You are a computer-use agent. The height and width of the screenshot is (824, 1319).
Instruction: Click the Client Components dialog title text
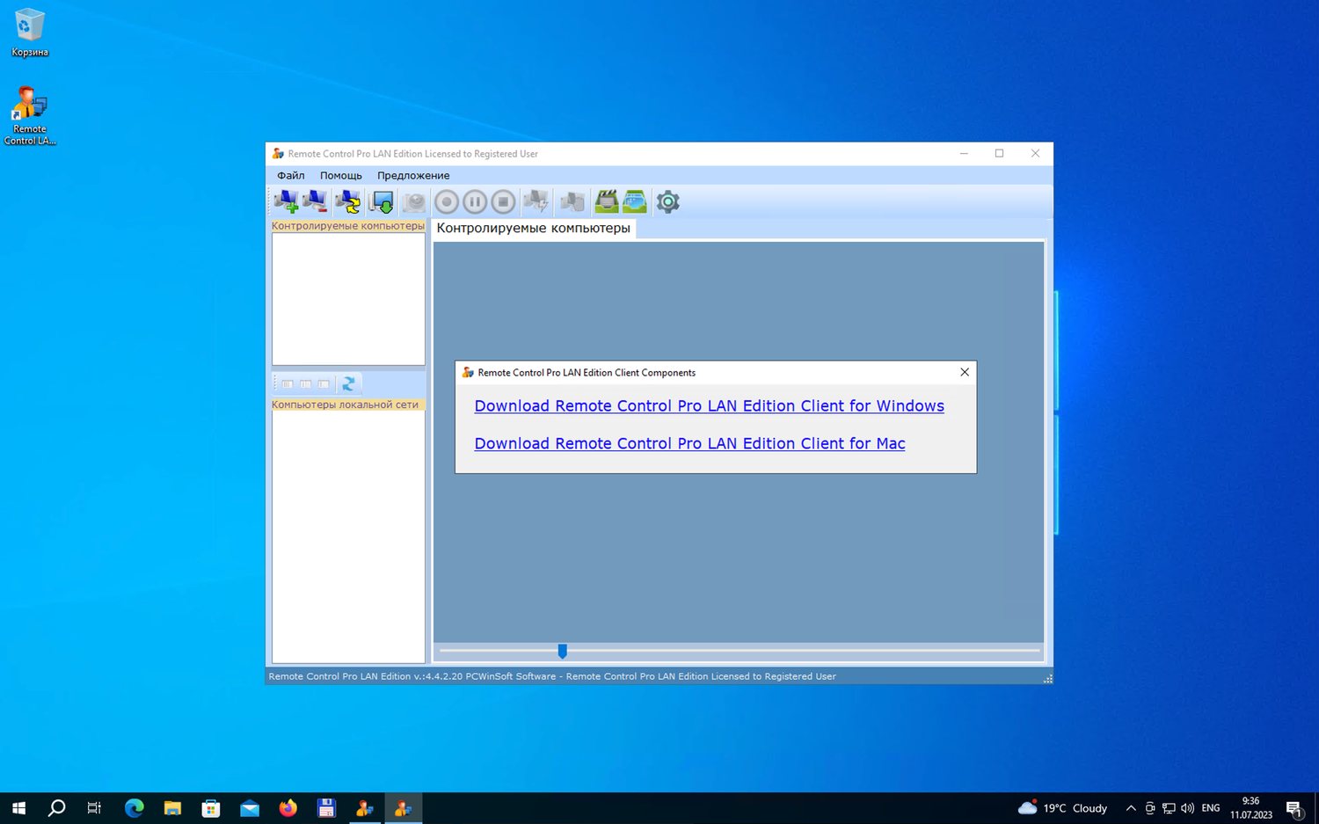pyautogui.click(x=587, y=373)
